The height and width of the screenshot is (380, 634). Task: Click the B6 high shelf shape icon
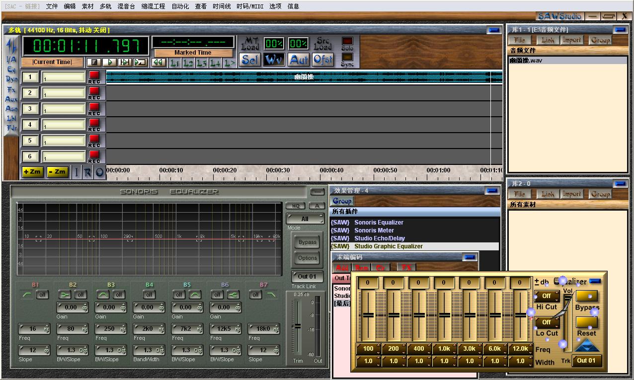coord(233,295)
